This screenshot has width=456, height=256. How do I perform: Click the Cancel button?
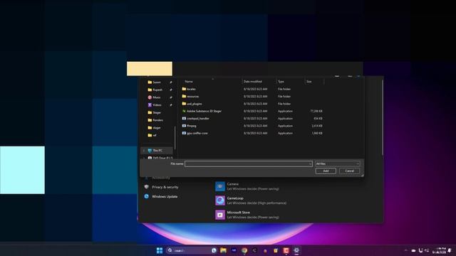pos(350,171)
